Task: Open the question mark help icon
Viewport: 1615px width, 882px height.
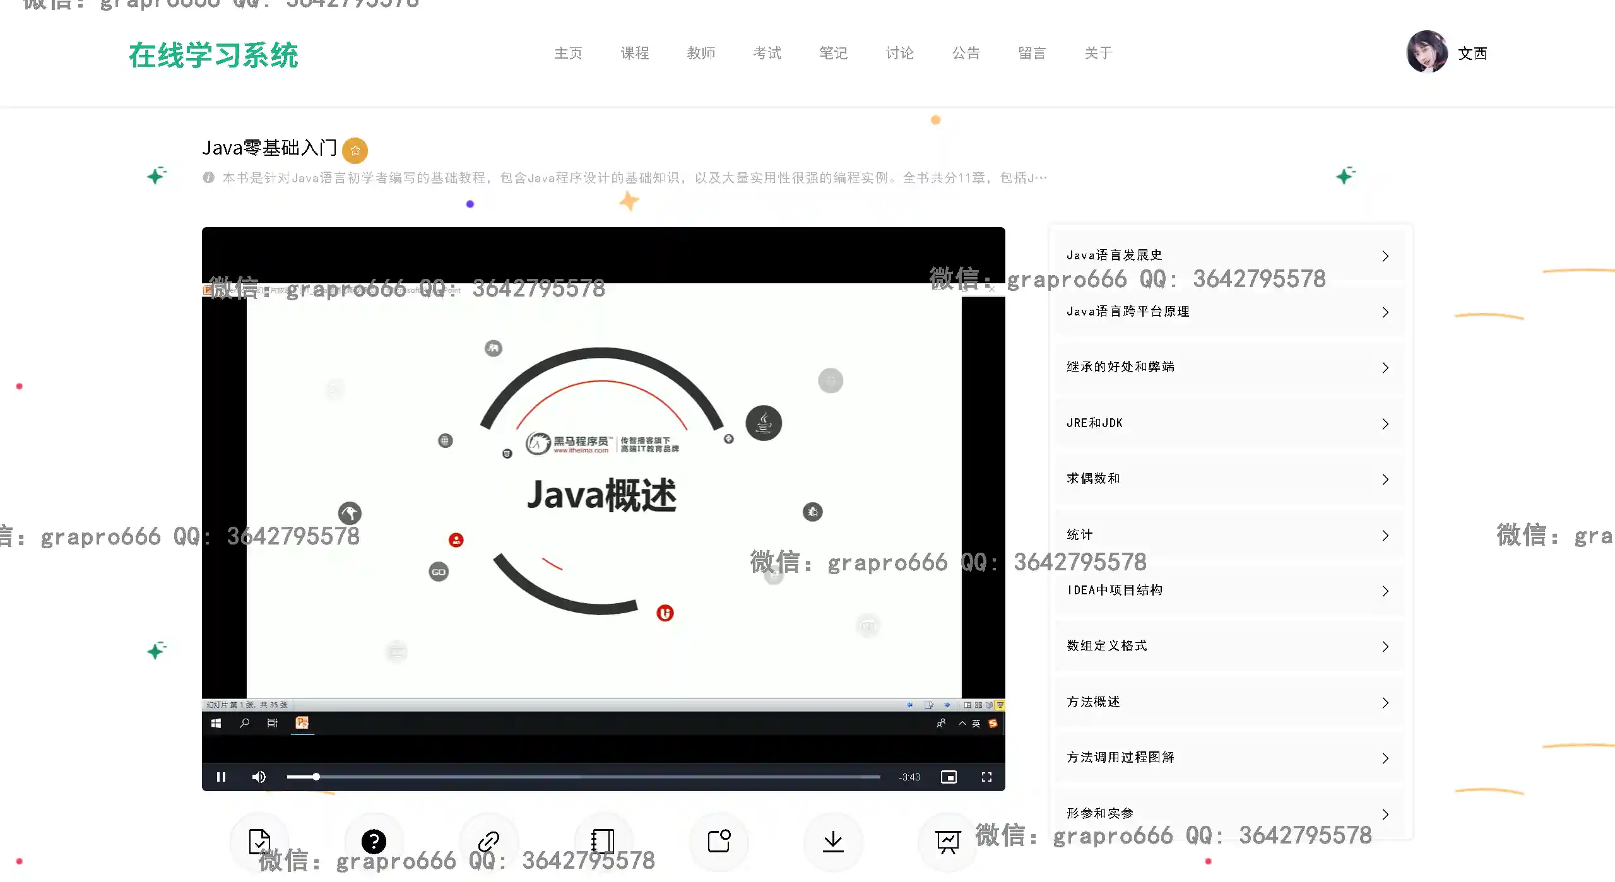Action: click(x=374, y=841)
